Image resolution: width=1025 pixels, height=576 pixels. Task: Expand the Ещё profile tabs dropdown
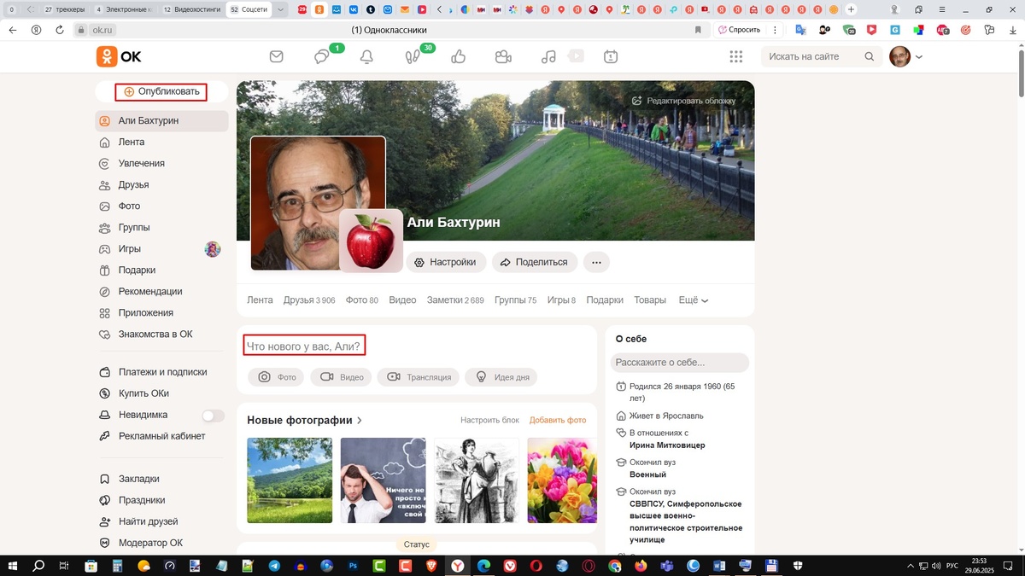pyautogui.click(x=694, y=300)
